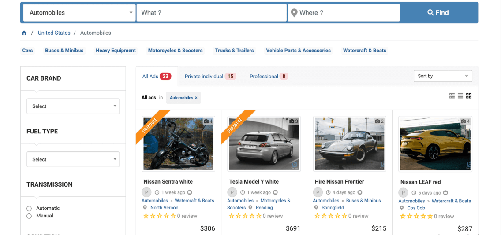Go to United States breadcrumb link
501x235 pixels.
[54, 33]
